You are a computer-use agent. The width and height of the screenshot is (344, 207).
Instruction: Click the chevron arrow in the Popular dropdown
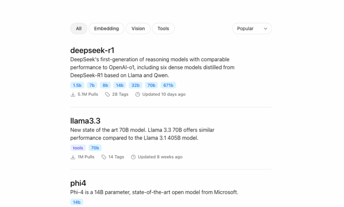tap(265, 29)
